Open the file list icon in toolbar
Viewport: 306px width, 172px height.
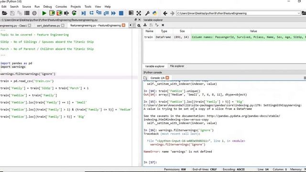coord(27,13)
